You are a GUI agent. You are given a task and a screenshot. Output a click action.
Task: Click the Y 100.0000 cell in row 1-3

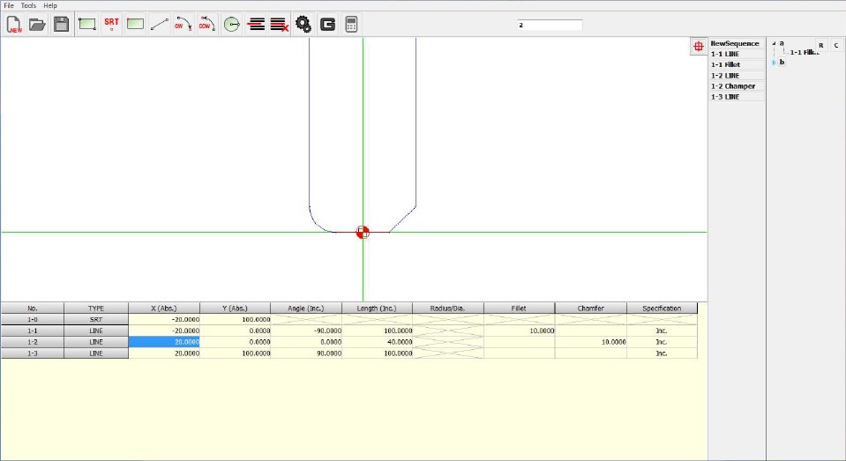pos(236,353)
